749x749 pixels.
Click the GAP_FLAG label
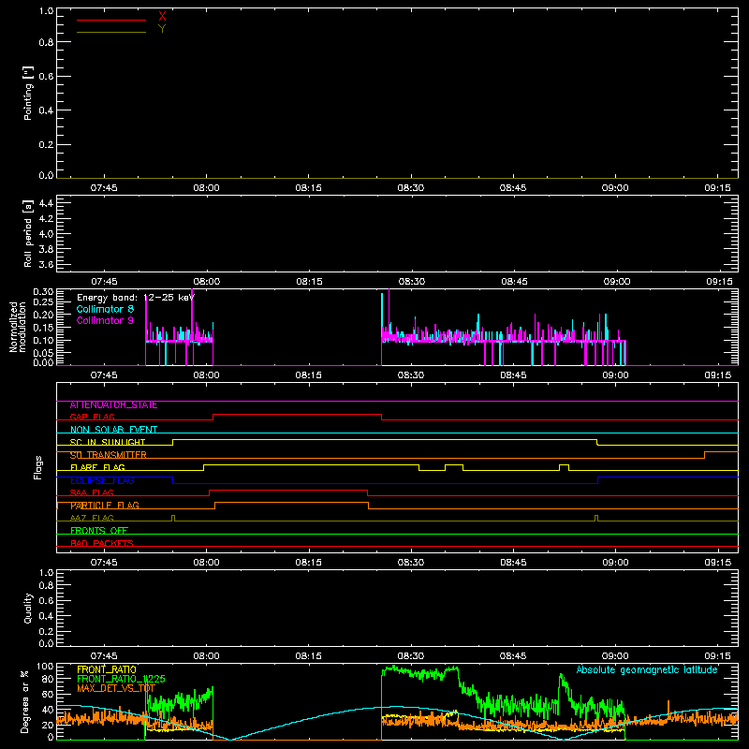[92, 417]
